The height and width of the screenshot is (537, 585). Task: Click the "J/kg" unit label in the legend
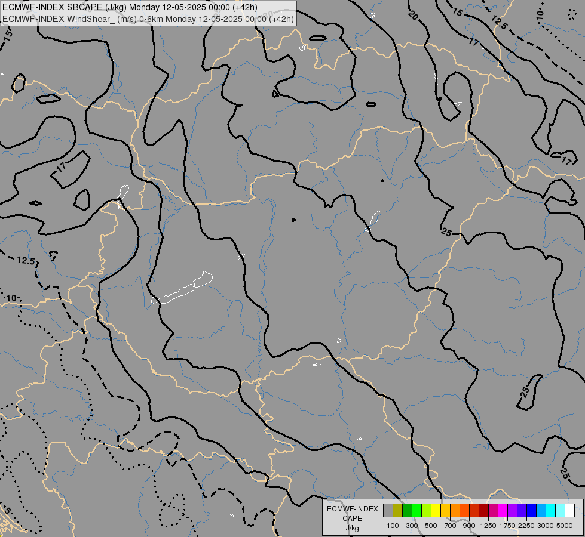[x=352, y=529]
